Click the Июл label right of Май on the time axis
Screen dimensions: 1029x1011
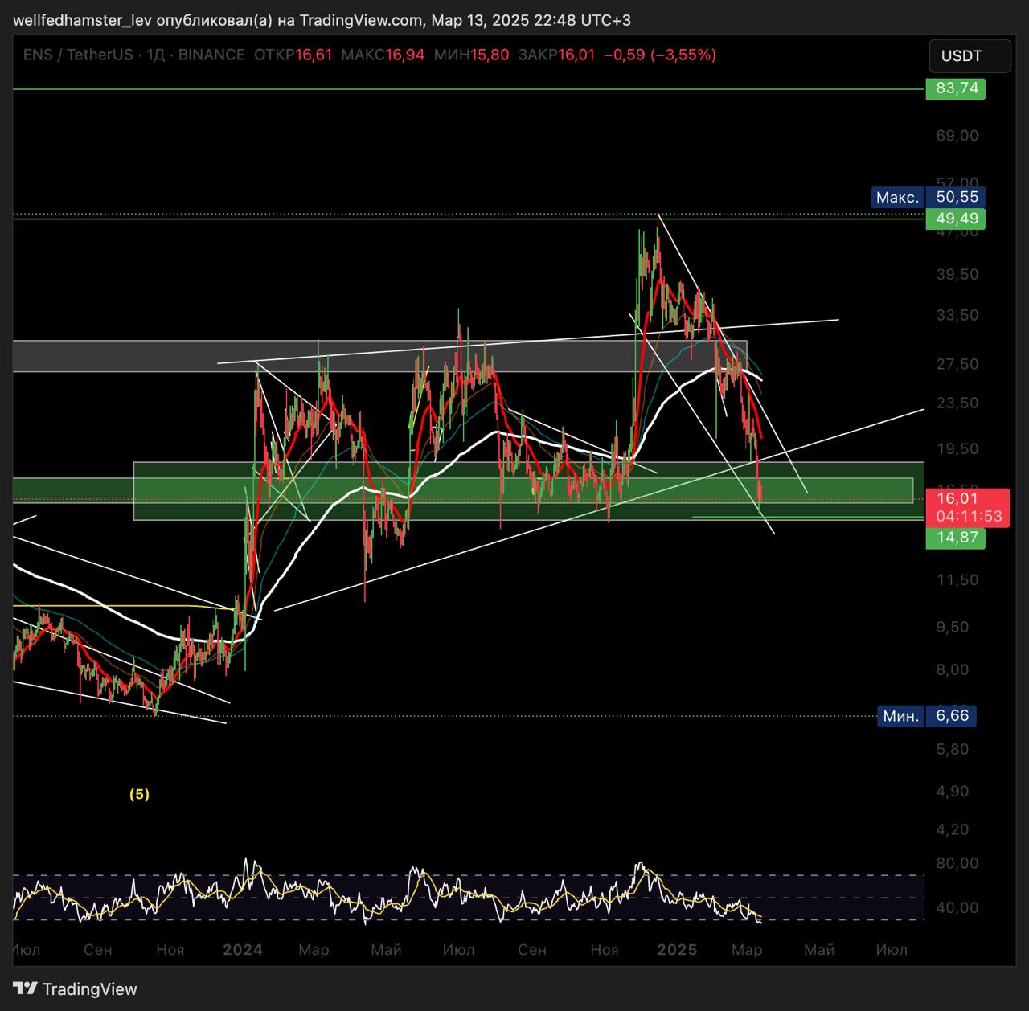pyautogui.click(x=891, y=950)
